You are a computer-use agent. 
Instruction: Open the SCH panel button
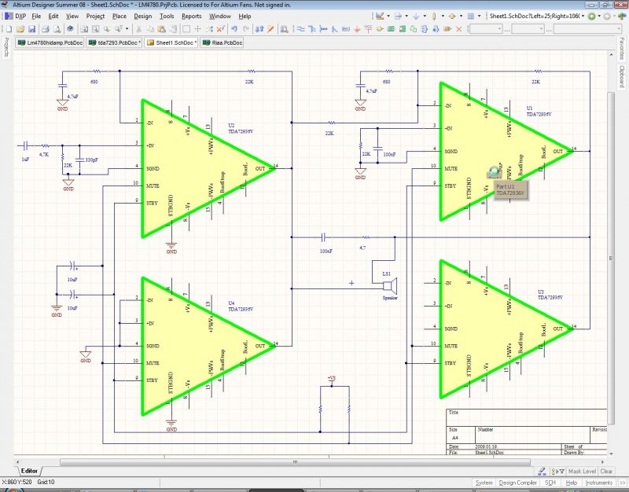pyautogui.click(x=550, y=483)
